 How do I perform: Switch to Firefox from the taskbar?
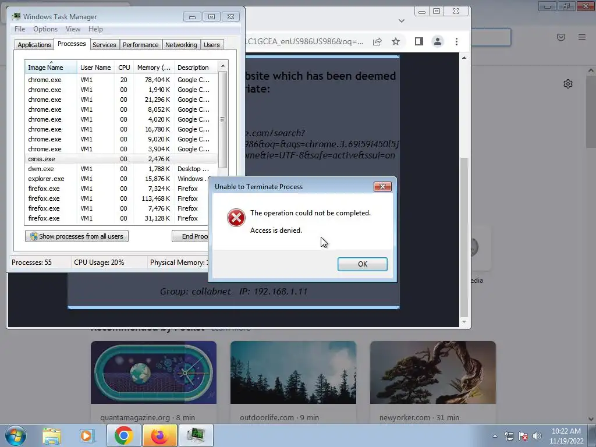coord(159,435)
